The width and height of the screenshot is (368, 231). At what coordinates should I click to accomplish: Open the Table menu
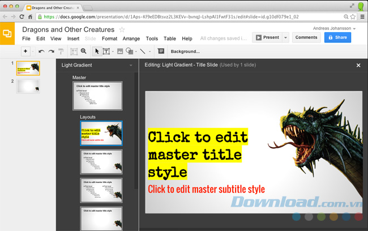click(170, 38)
